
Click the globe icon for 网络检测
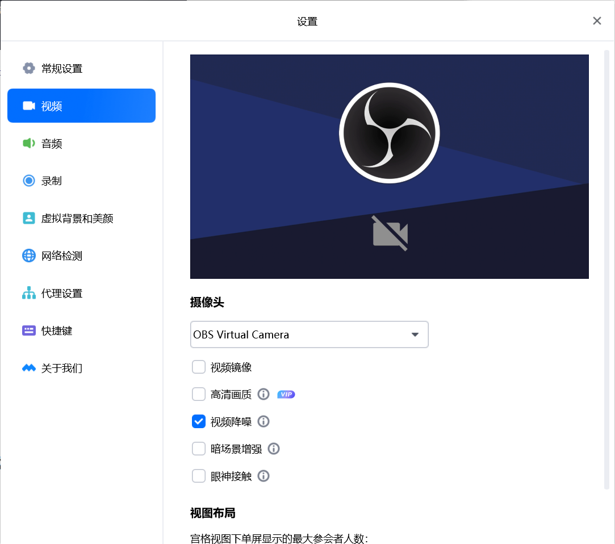(28, 256)
